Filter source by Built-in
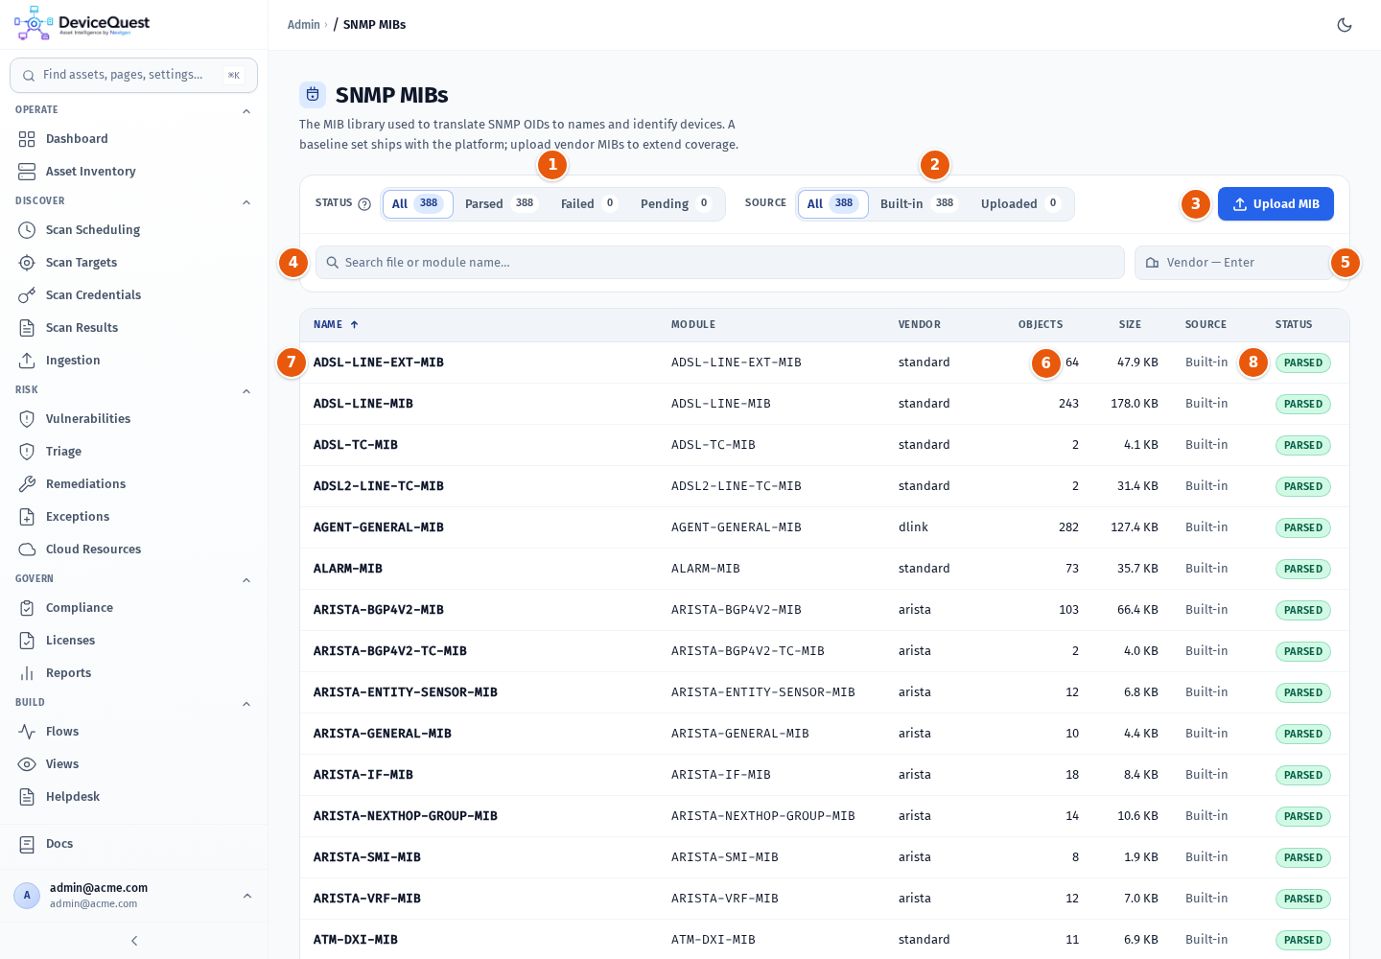 919,204
